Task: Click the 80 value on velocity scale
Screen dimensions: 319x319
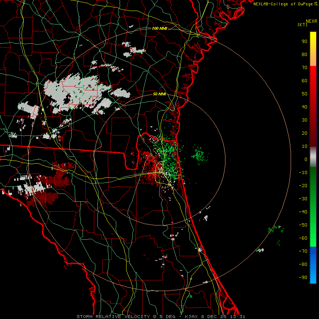Action: pos(304,55)
